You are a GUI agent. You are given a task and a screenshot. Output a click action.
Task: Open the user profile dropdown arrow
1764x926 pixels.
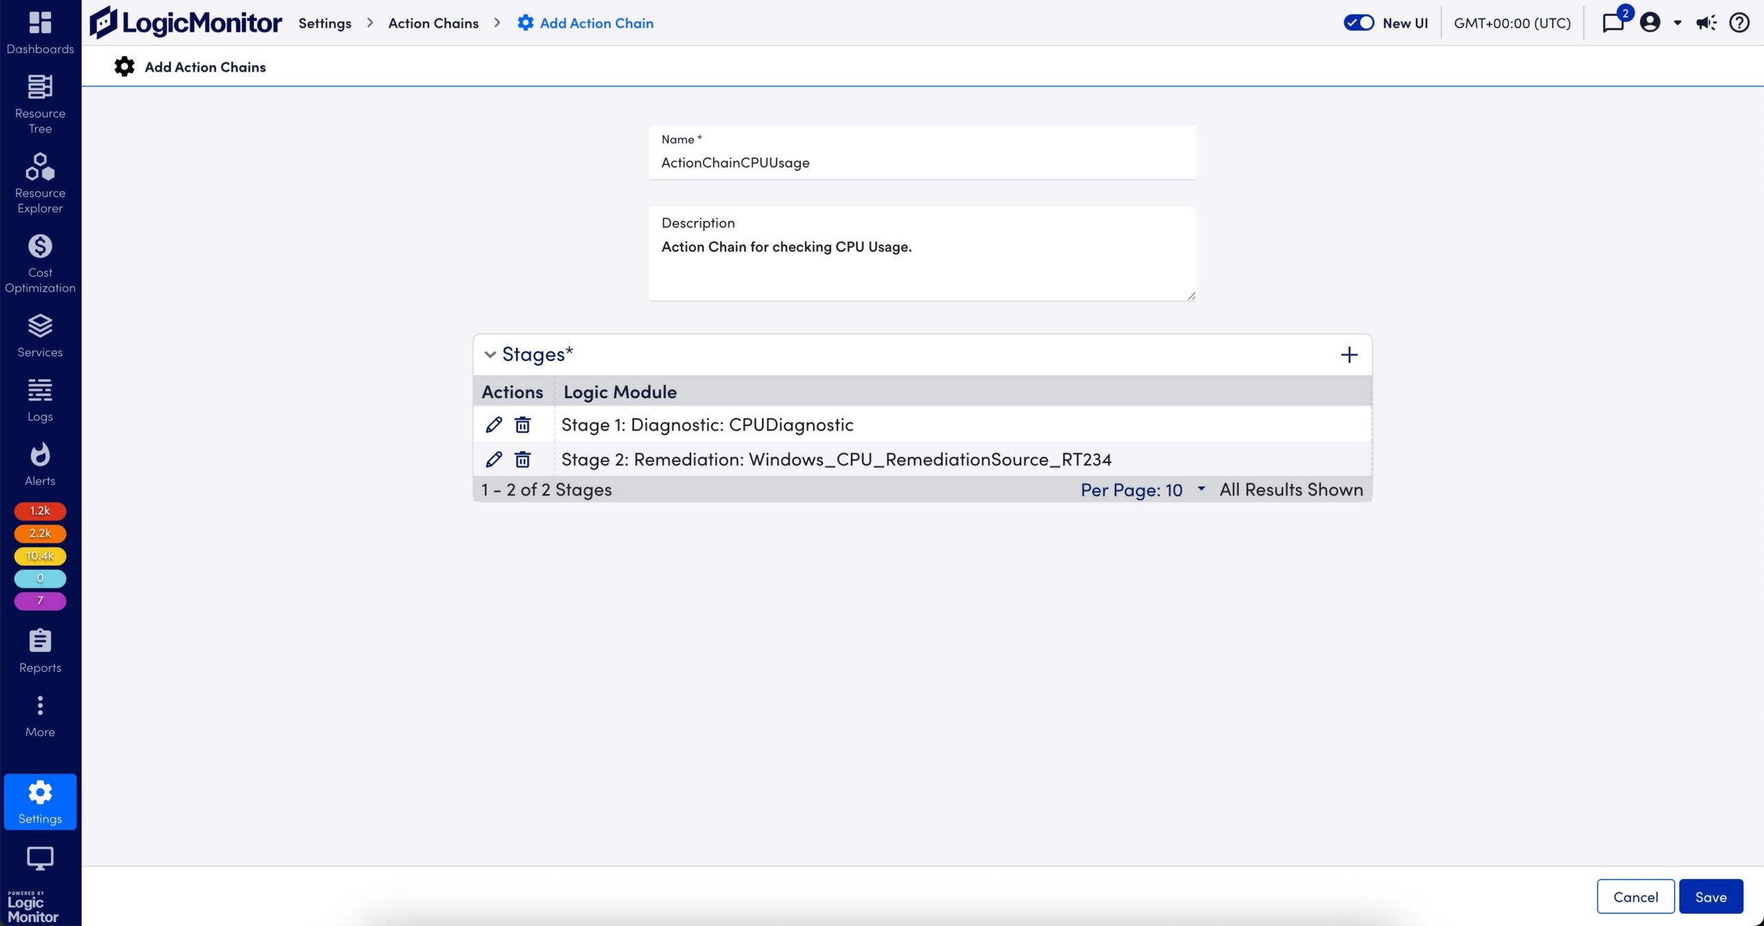[x=1675, y=23]
